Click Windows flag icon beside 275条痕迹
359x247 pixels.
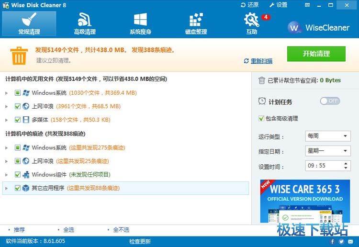26,147
